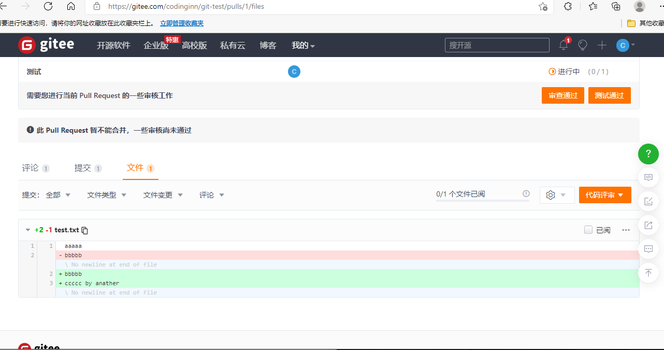Open 企业版 in the navigation
Viewport: 664px width, 350px height.
pos(156,45)
